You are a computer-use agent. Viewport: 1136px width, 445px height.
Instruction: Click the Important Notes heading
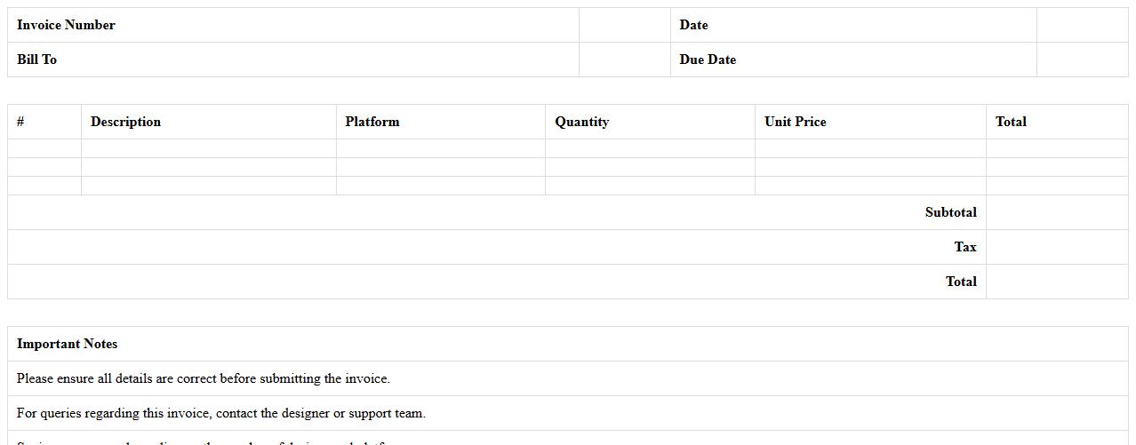pyautogui.click(x=67, y=344)
